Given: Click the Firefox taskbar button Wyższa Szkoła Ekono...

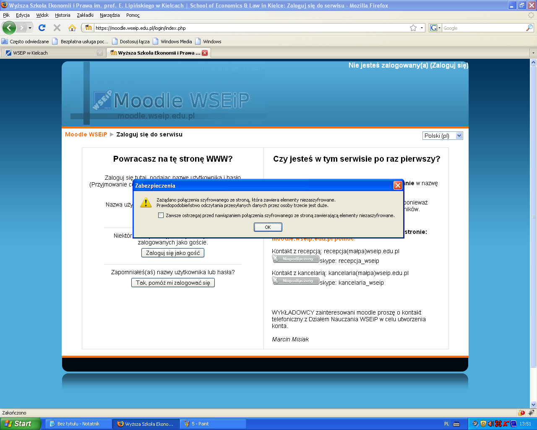Looking at the screenshot, I should click(146, 424).
